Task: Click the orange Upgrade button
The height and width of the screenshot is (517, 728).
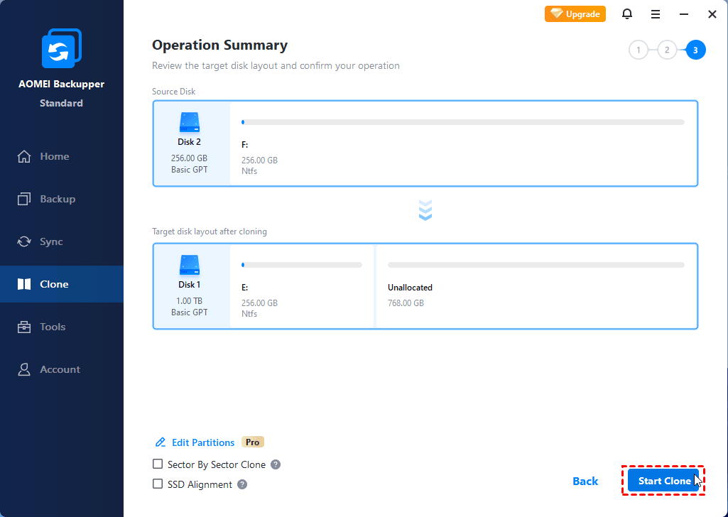Action: (575, 14)
